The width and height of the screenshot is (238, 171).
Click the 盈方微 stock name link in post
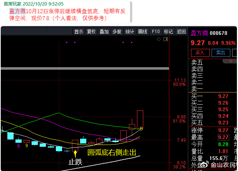pyautogui.click(x=17, y=11)
